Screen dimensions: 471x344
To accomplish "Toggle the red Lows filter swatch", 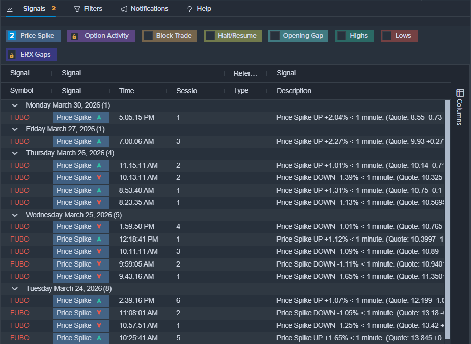I will tap(387, 36).
